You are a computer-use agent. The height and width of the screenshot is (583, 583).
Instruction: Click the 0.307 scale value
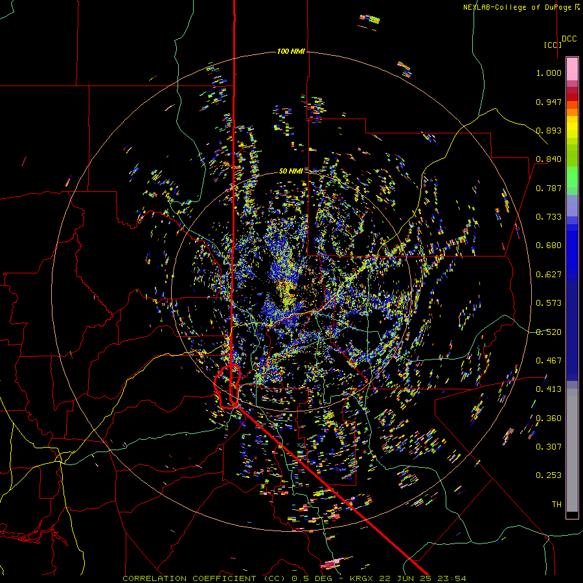(x=549, y=447)
